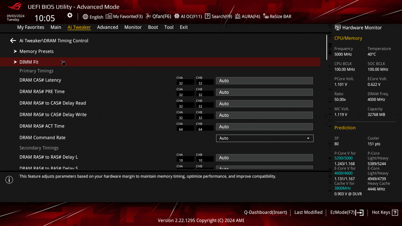Click the ReSize BAR icon
This screenshot has width=402, height=226.
tap(266, 16)
